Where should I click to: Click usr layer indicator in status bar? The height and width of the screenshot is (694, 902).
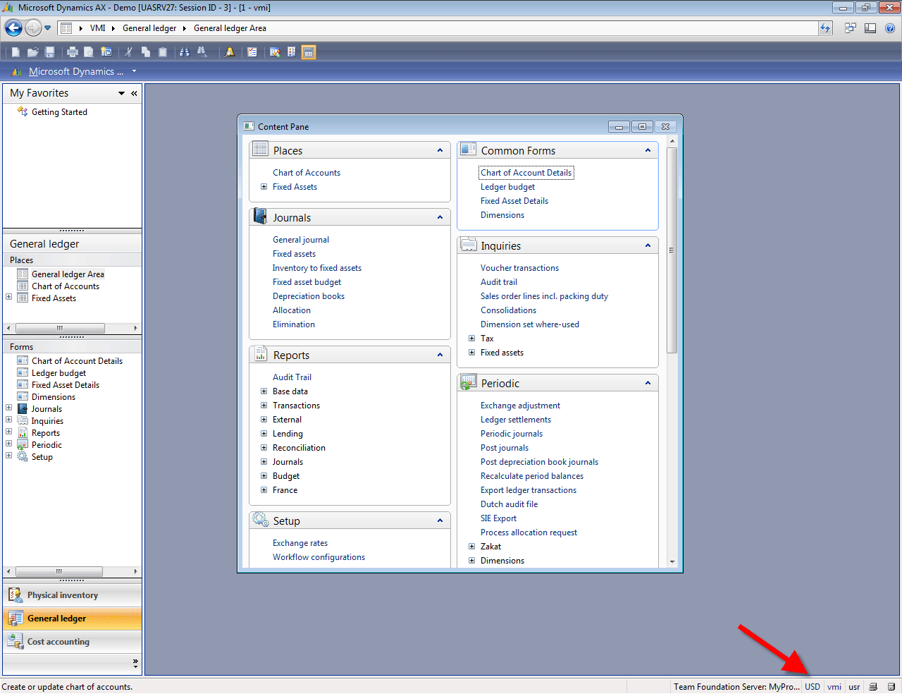coord(854,687)
